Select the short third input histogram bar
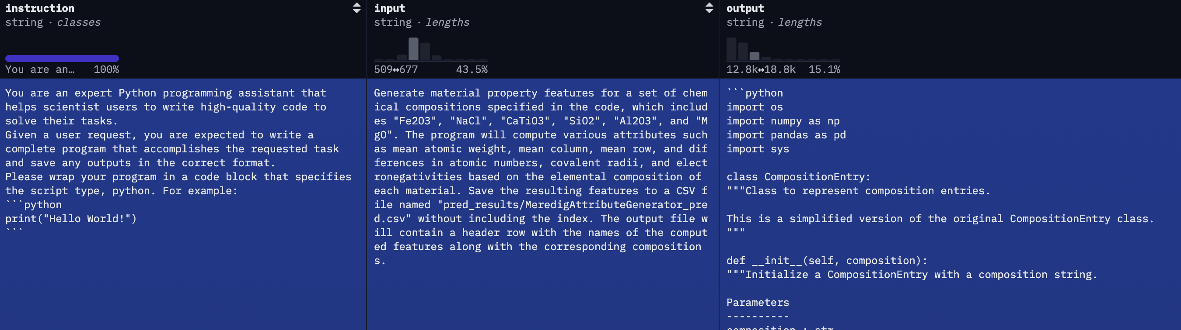 coord(402,58)
